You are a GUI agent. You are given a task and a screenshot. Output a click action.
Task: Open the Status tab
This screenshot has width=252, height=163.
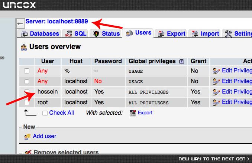[106, 33]
